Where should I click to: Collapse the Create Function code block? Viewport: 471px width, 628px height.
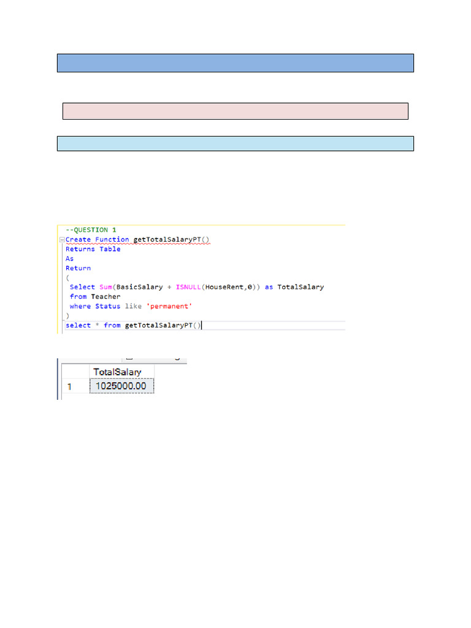62,240
